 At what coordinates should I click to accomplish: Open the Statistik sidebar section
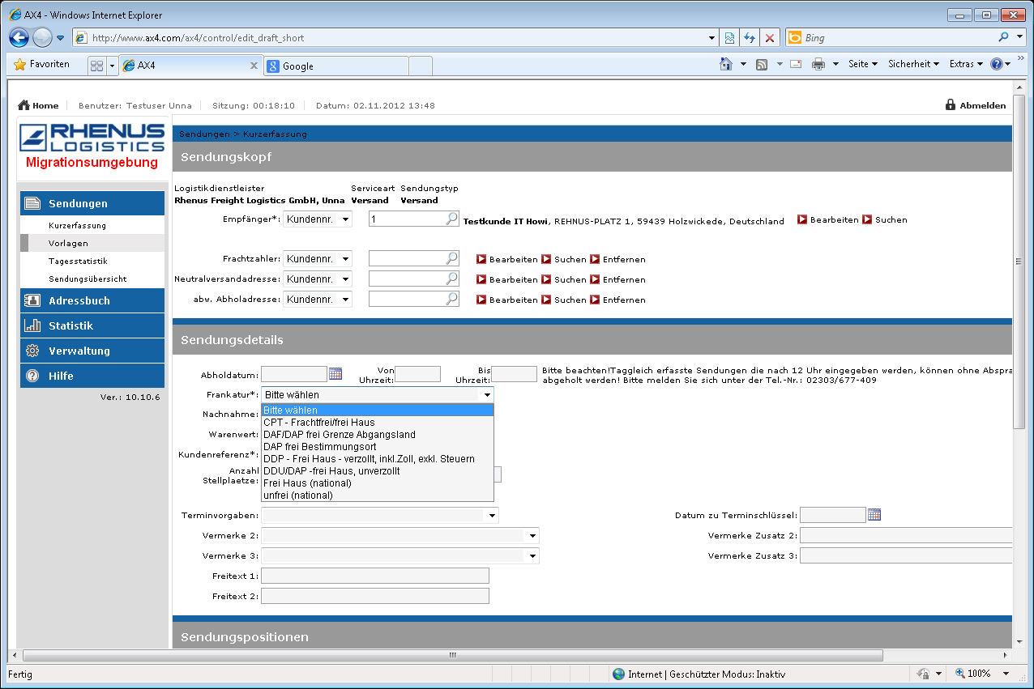click(x=92, y=325)
